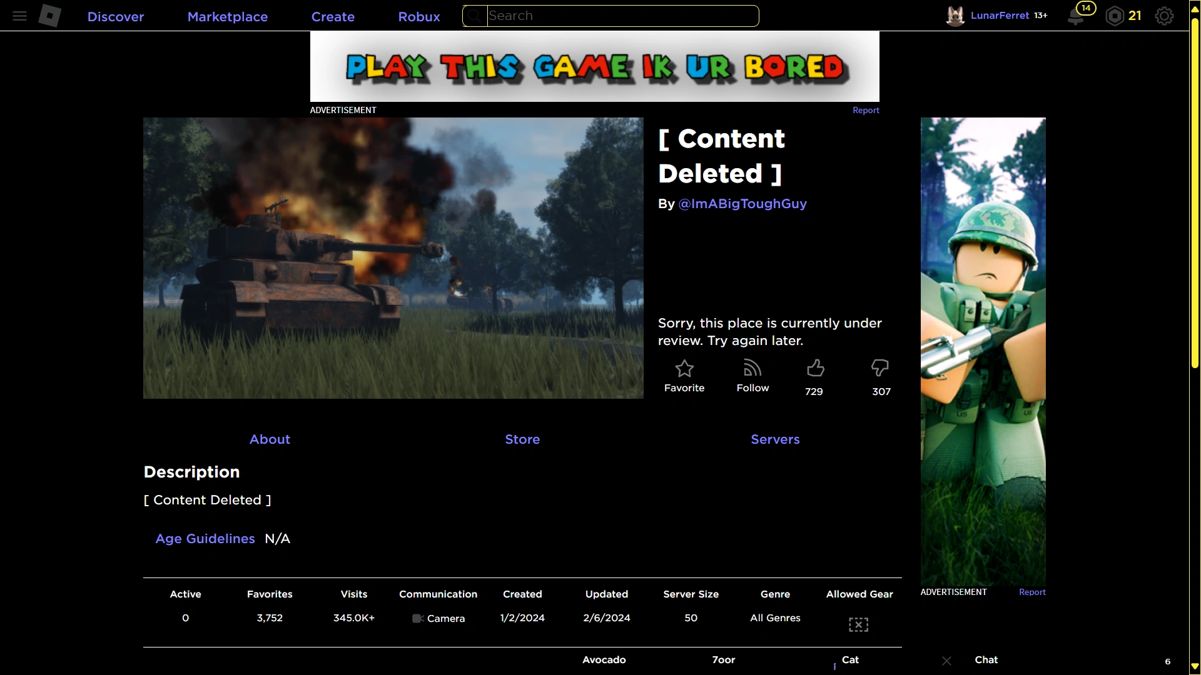Viewport: 1201px width, 675px height.
Task: Open the About tab
Action: point(270,439)
